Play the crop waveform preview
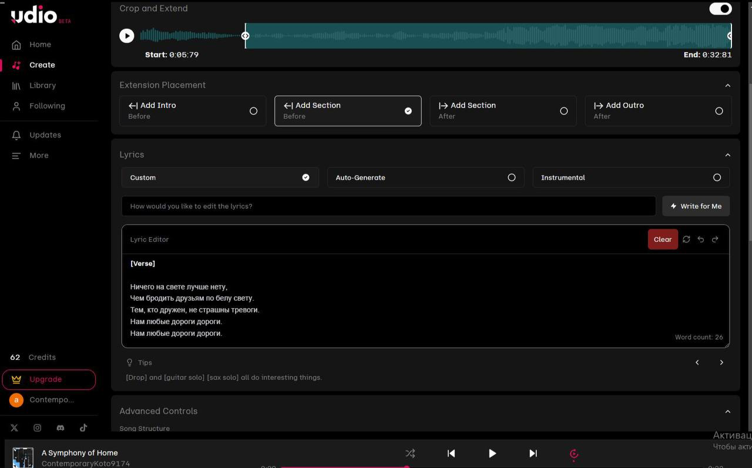Viewport: 752px width, 468px height. (127, 36)
